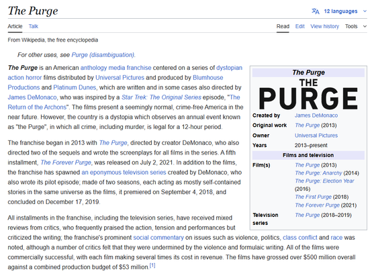Select the Read tab
Screen dimensions: 374x278
point(283,26)
